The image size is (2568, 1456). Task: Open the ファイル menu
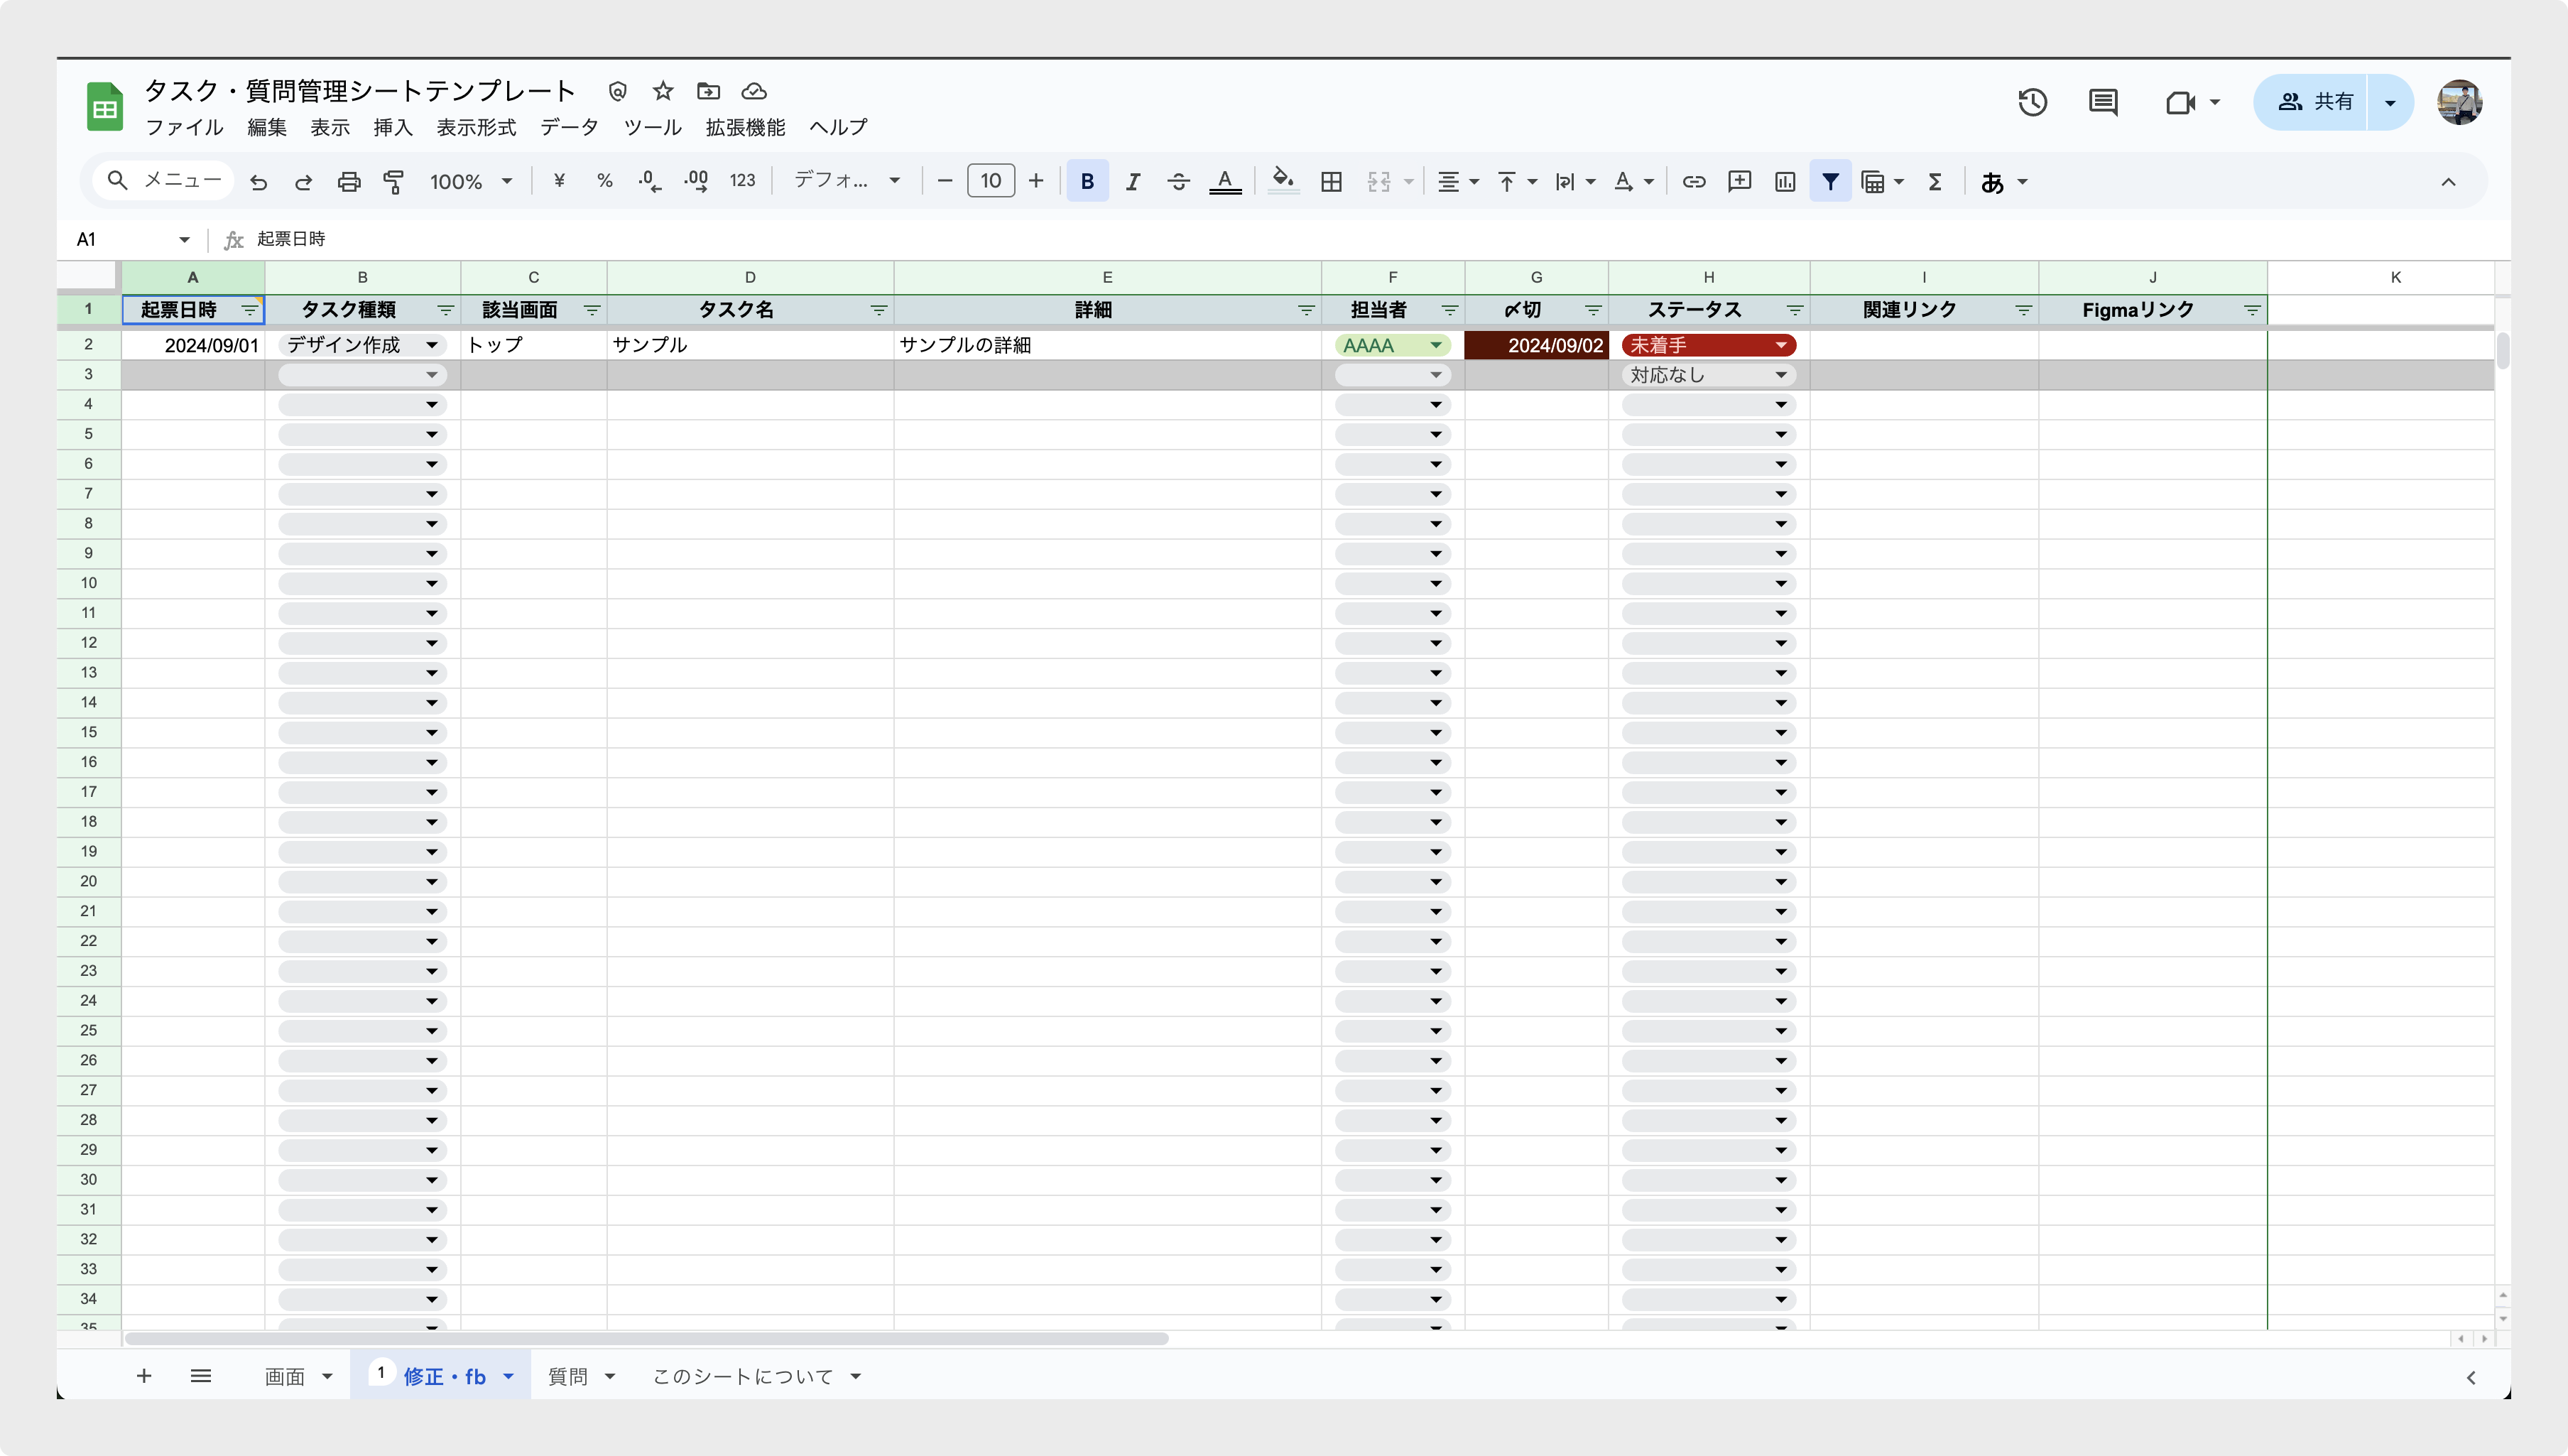[x=184, y=127]
